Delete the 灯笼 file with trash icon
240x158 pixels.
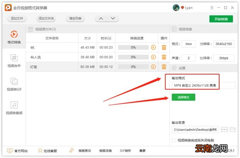[x=164, y=67]
